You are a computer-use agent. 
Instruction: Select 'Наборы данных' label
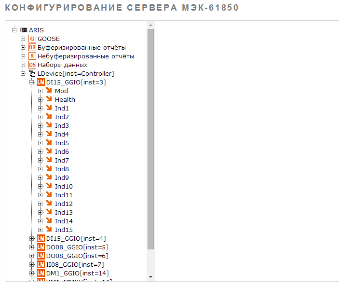pyautogui.click(x=63, y=65)
